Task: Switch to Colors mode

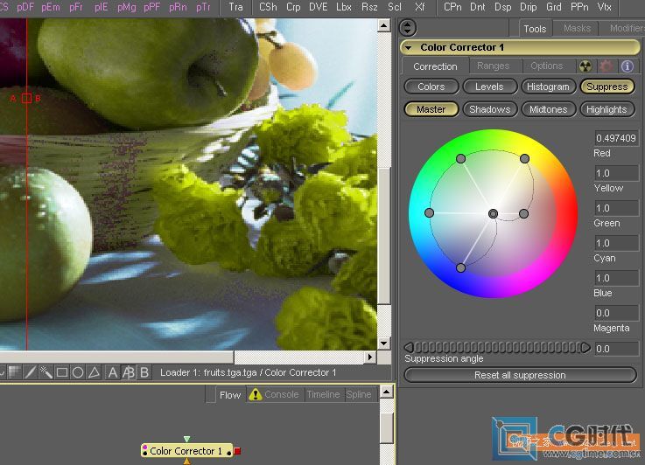Action: 431,87
